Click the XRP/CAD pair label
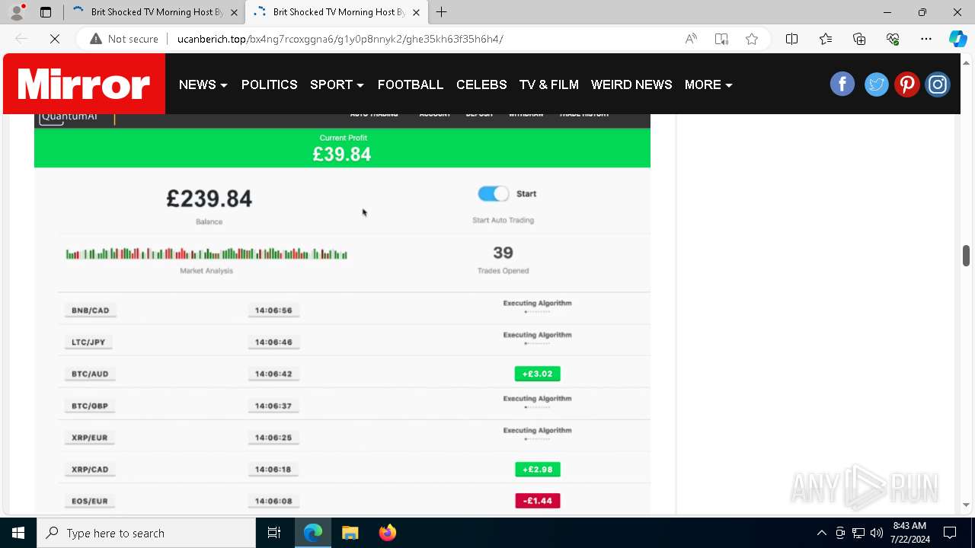 point(90,470)
